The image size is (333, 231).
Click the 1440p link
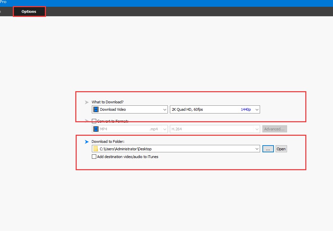(246, 109)
